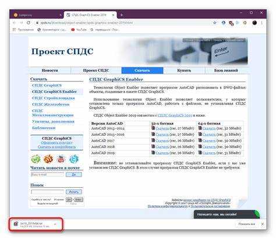
Task: Open the Проект СПДС menu section
Action: point(96,71)
